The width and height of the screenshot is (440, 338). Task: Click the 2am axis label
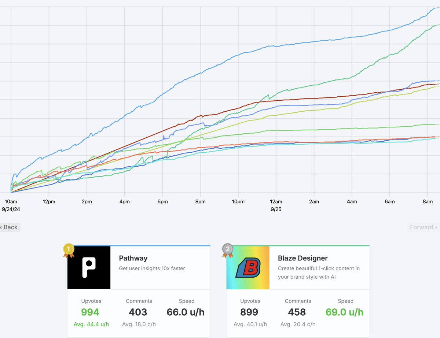coord(314,202)
